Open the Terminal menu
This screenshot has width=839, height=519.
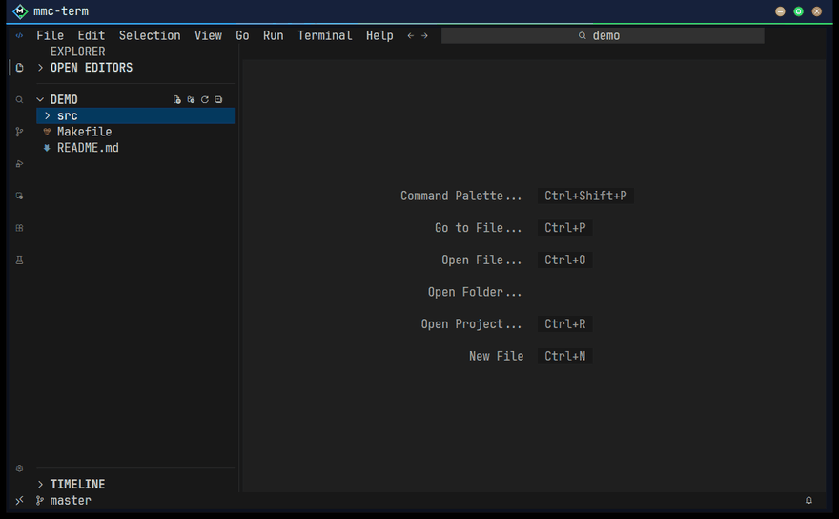[x=325, y=36]
